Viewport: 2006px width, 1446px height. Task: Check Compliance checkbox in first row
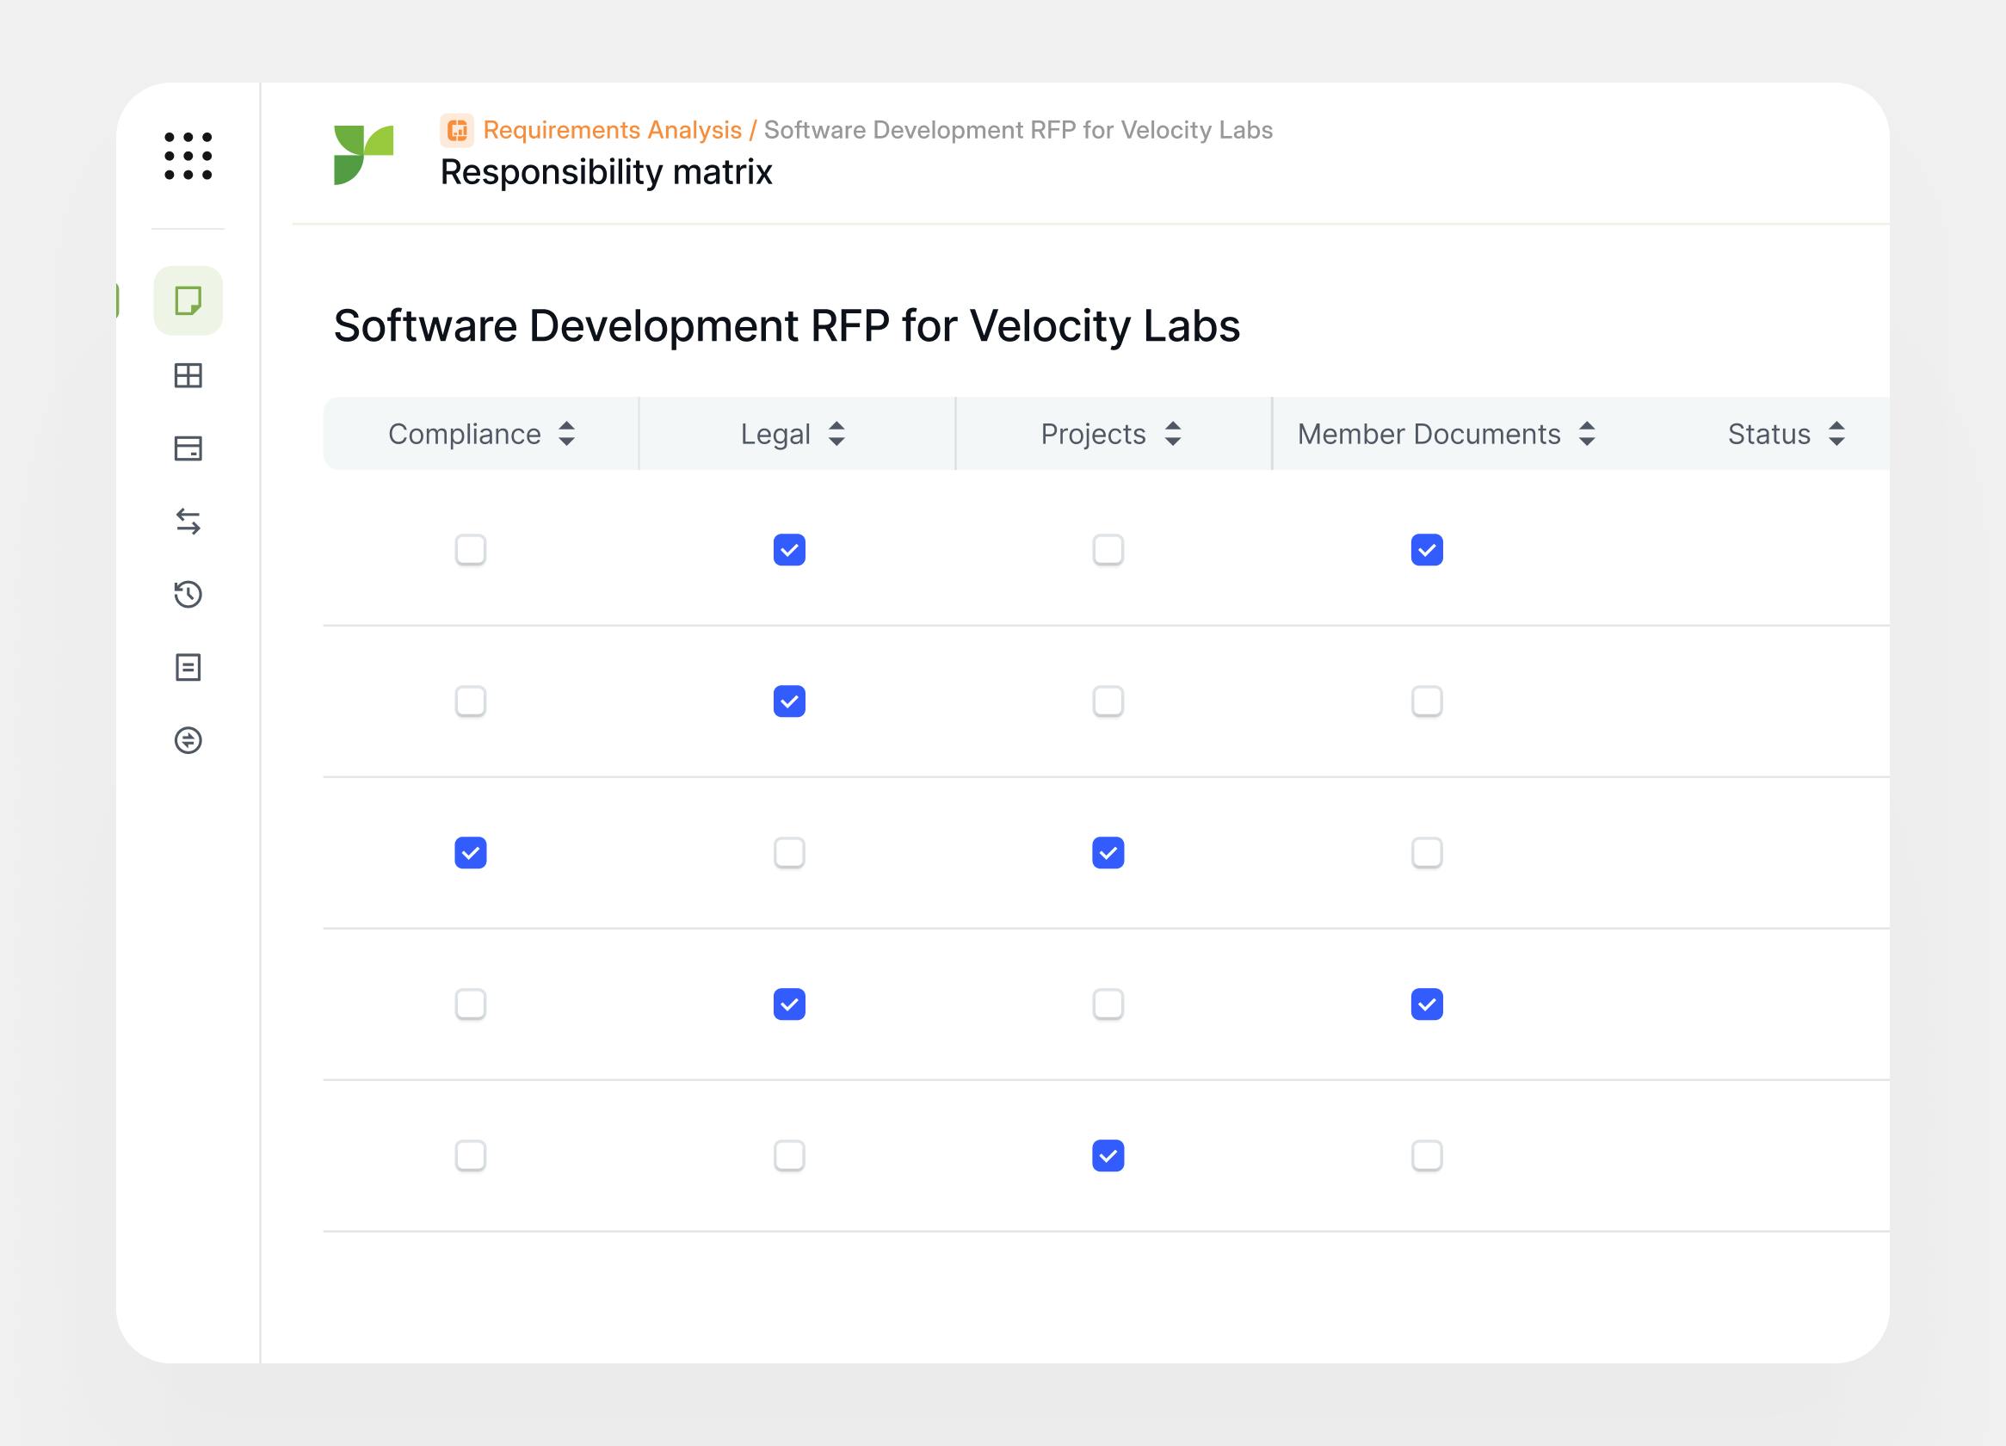(471, 550)
